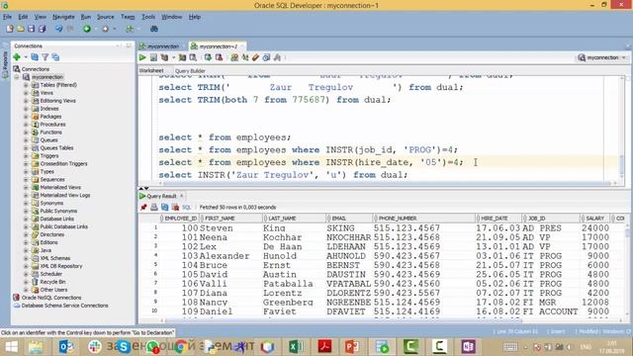Click the Save All icon
This screenshot has width=633, height=356.
[42, 29]
